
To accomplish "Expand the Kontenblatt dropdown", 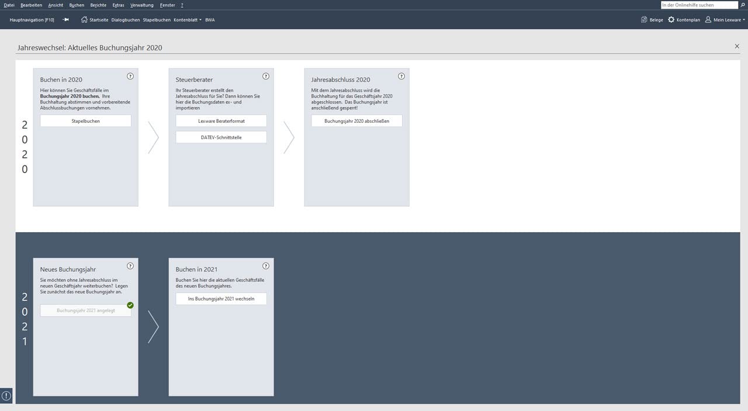I will coord(188,20).
